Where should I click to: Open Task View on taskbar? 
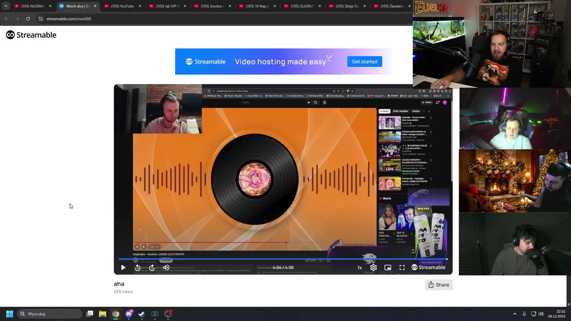[x=90, y=314]
